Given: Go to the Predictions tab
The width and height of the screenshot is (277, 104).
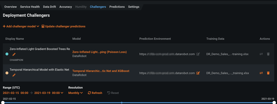Looking at the screenshot, I should [x=117, y=7].
